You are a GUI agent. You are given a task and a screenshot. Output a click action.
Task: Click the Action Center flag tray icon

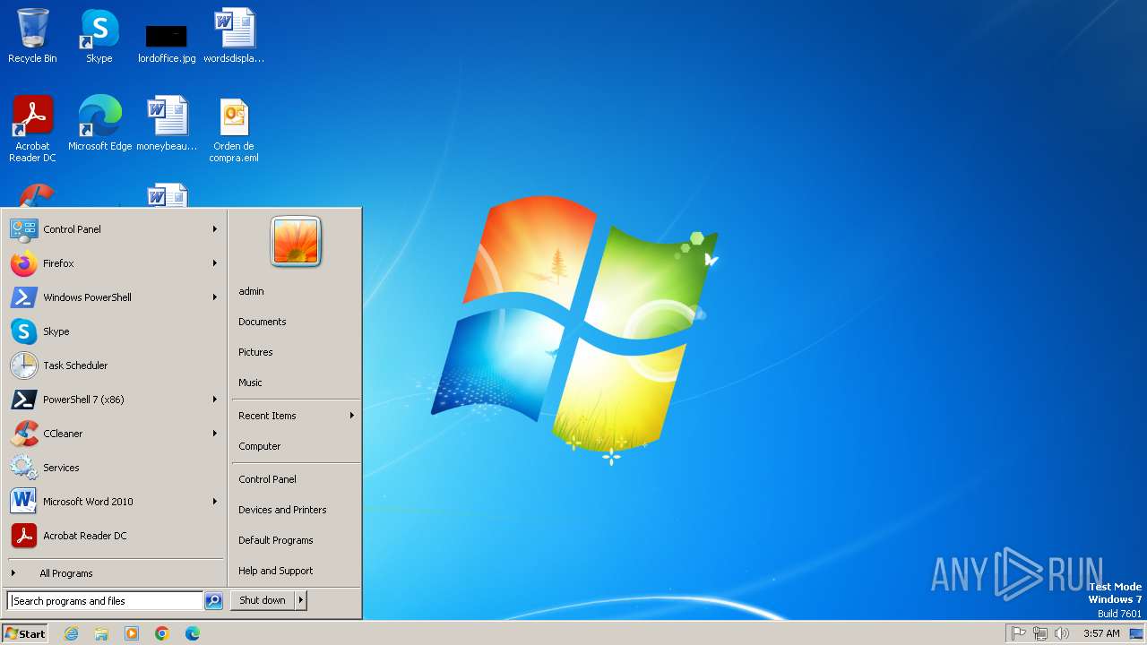click(x=1019, y=633)
